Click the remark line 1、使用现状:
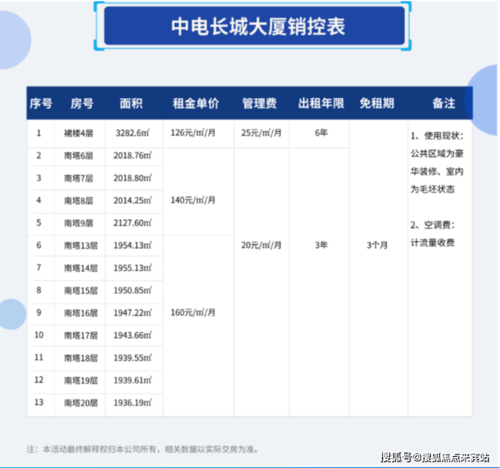The width and height of the screenshot is (500, 468). pos(436,136)
